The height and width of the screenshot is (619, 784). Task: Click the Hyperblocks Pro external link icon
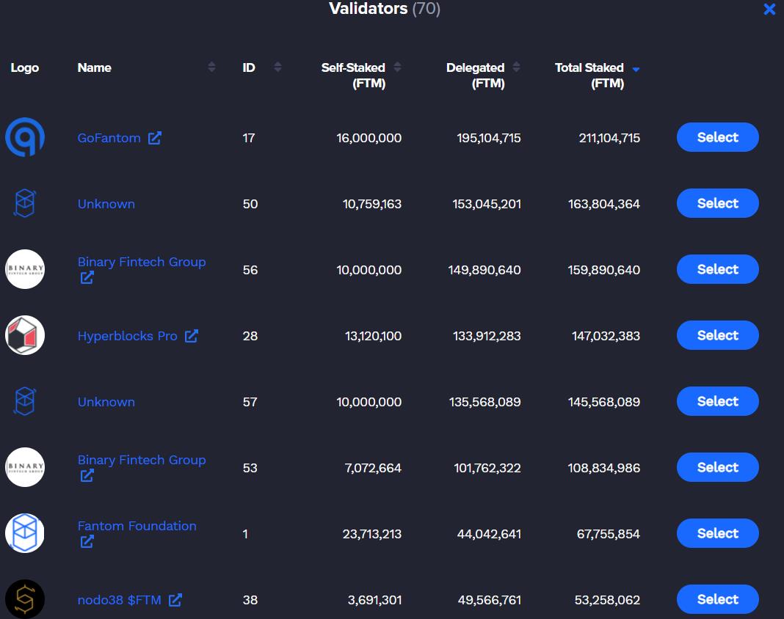point(192,336)
